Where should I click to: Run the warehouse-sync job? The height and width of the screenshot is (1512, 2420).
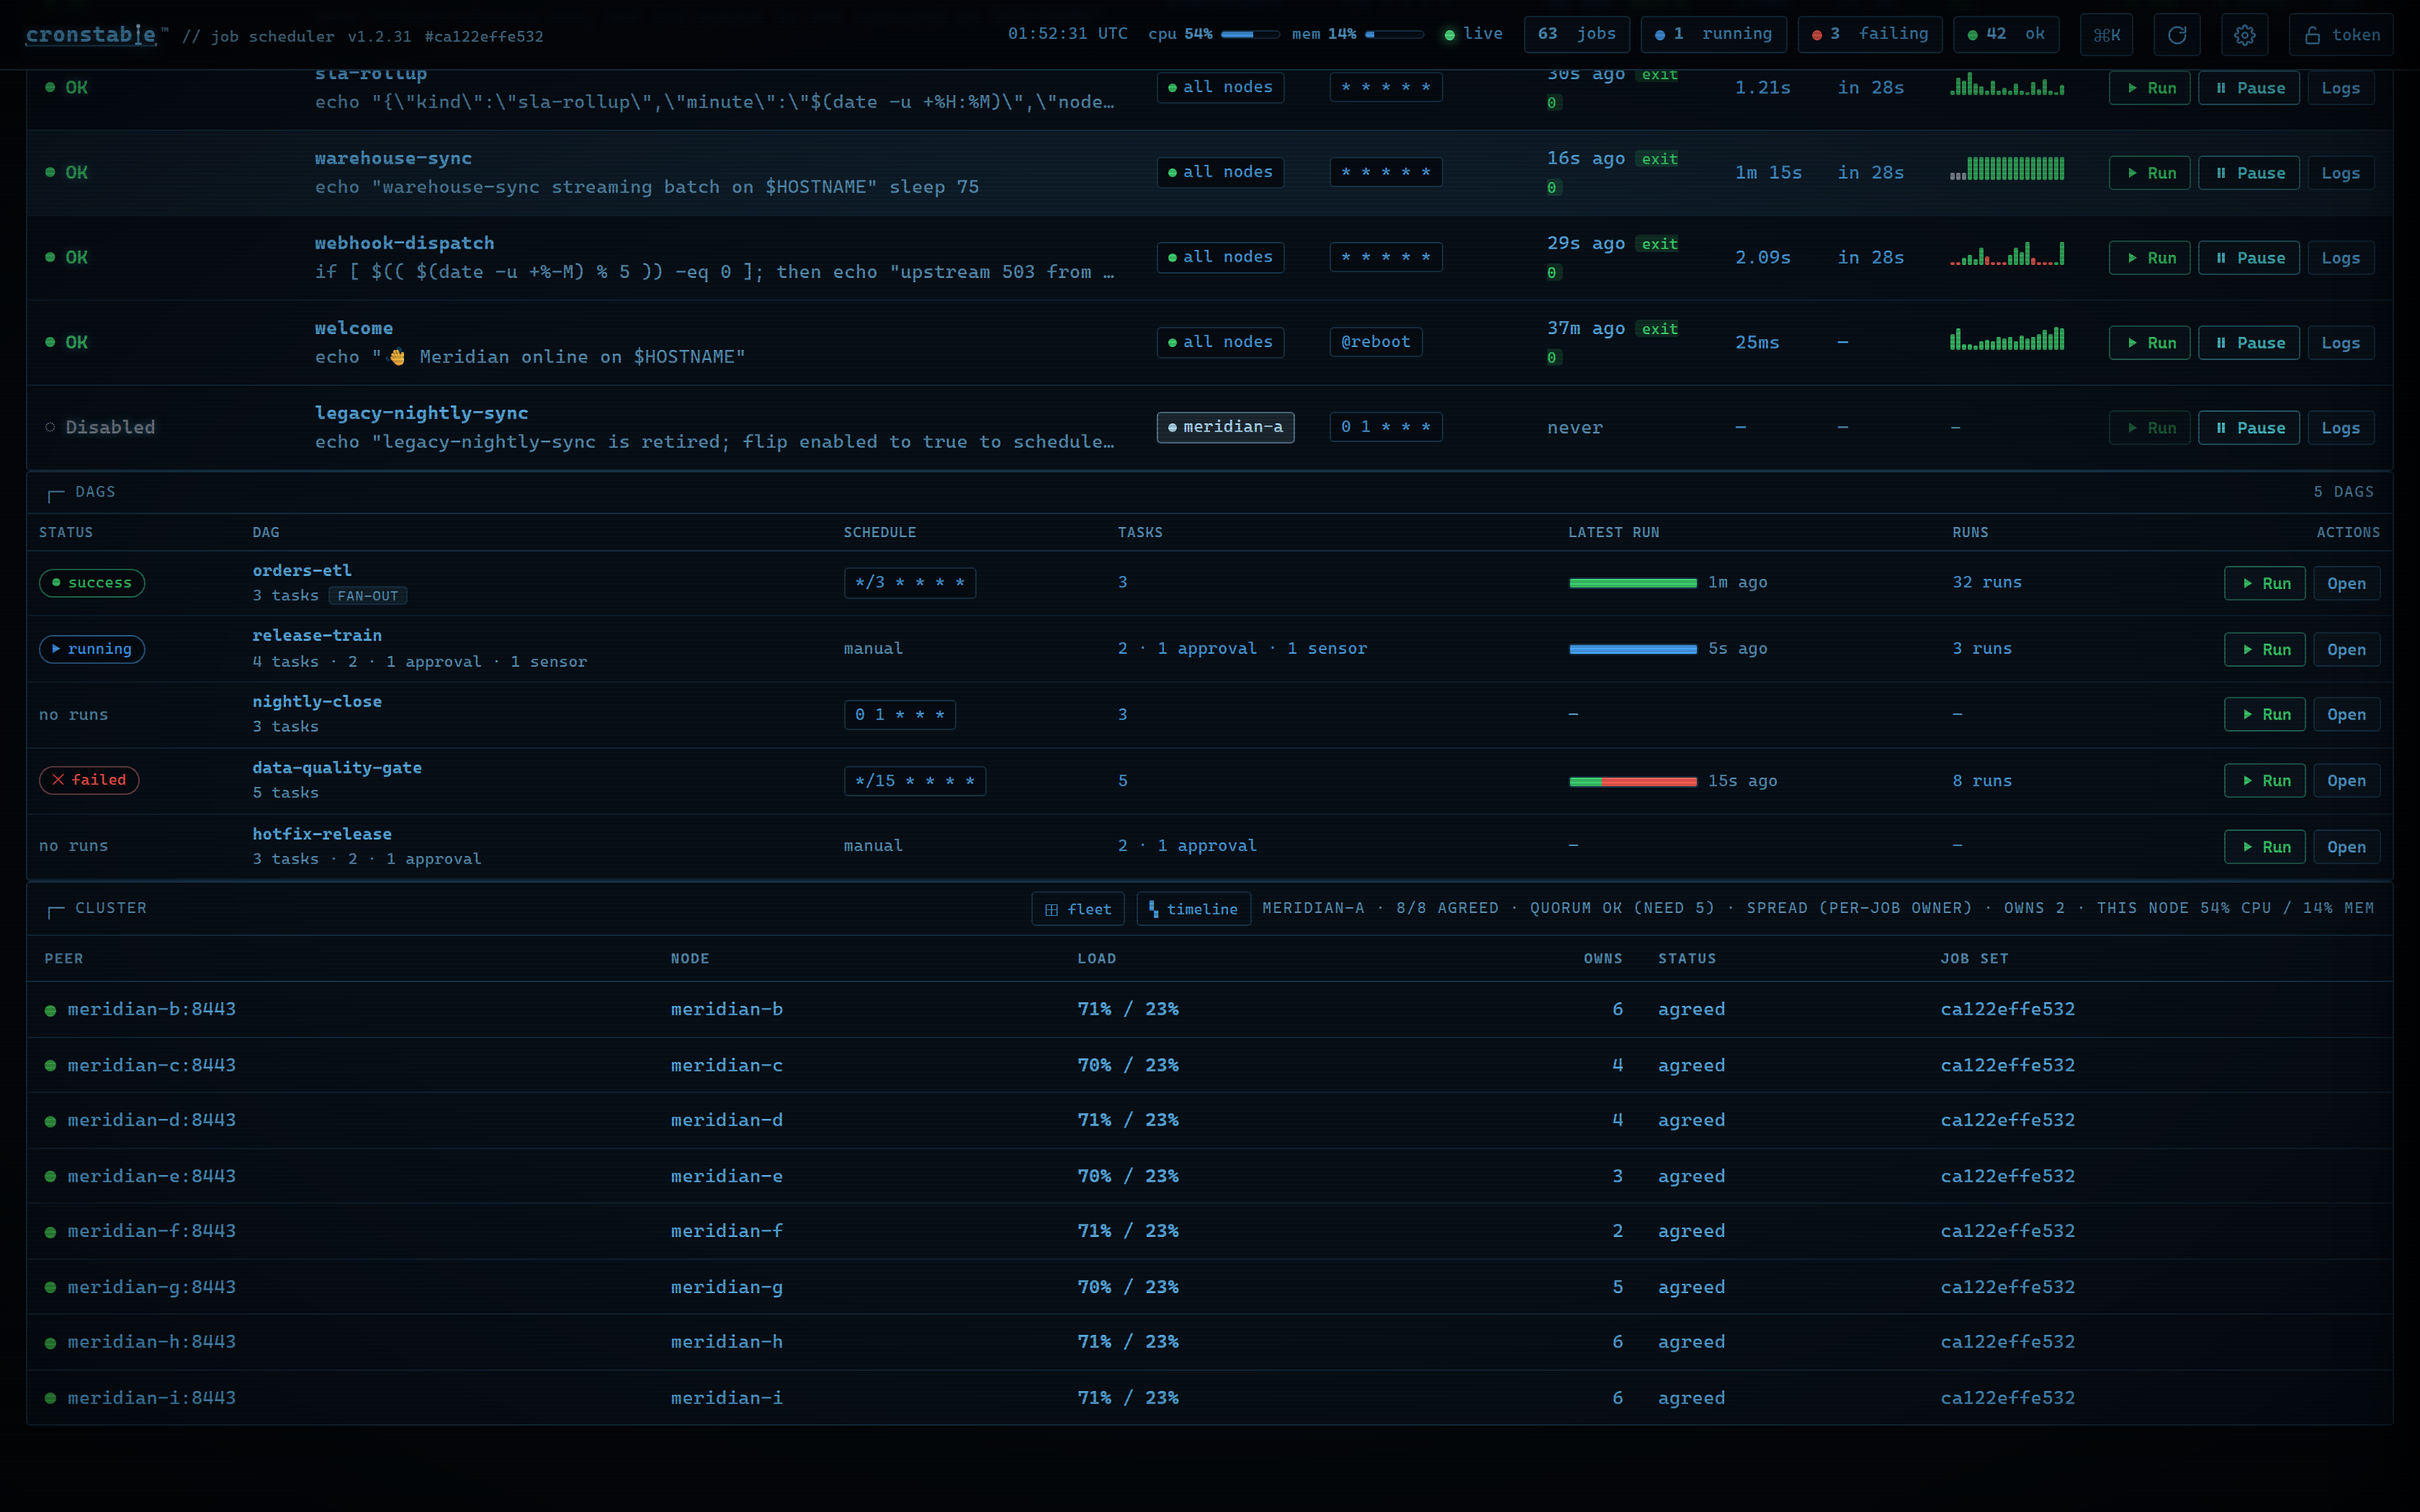[x=2149, y=173]
